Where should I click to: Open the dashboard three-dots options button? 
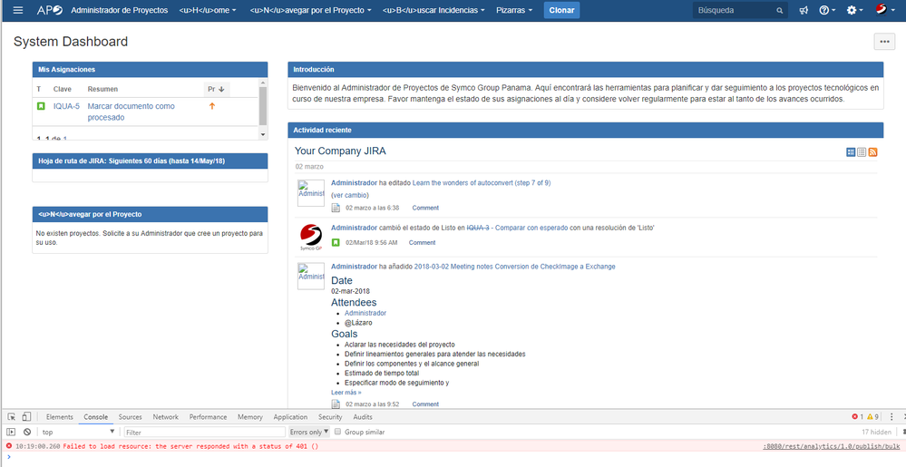tap(884, 42)
